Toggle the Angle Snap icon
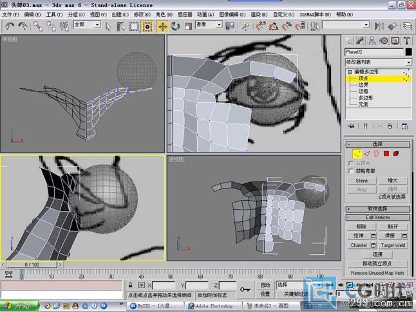This screenshot has width=416, height=312. (x=274, y=26)
